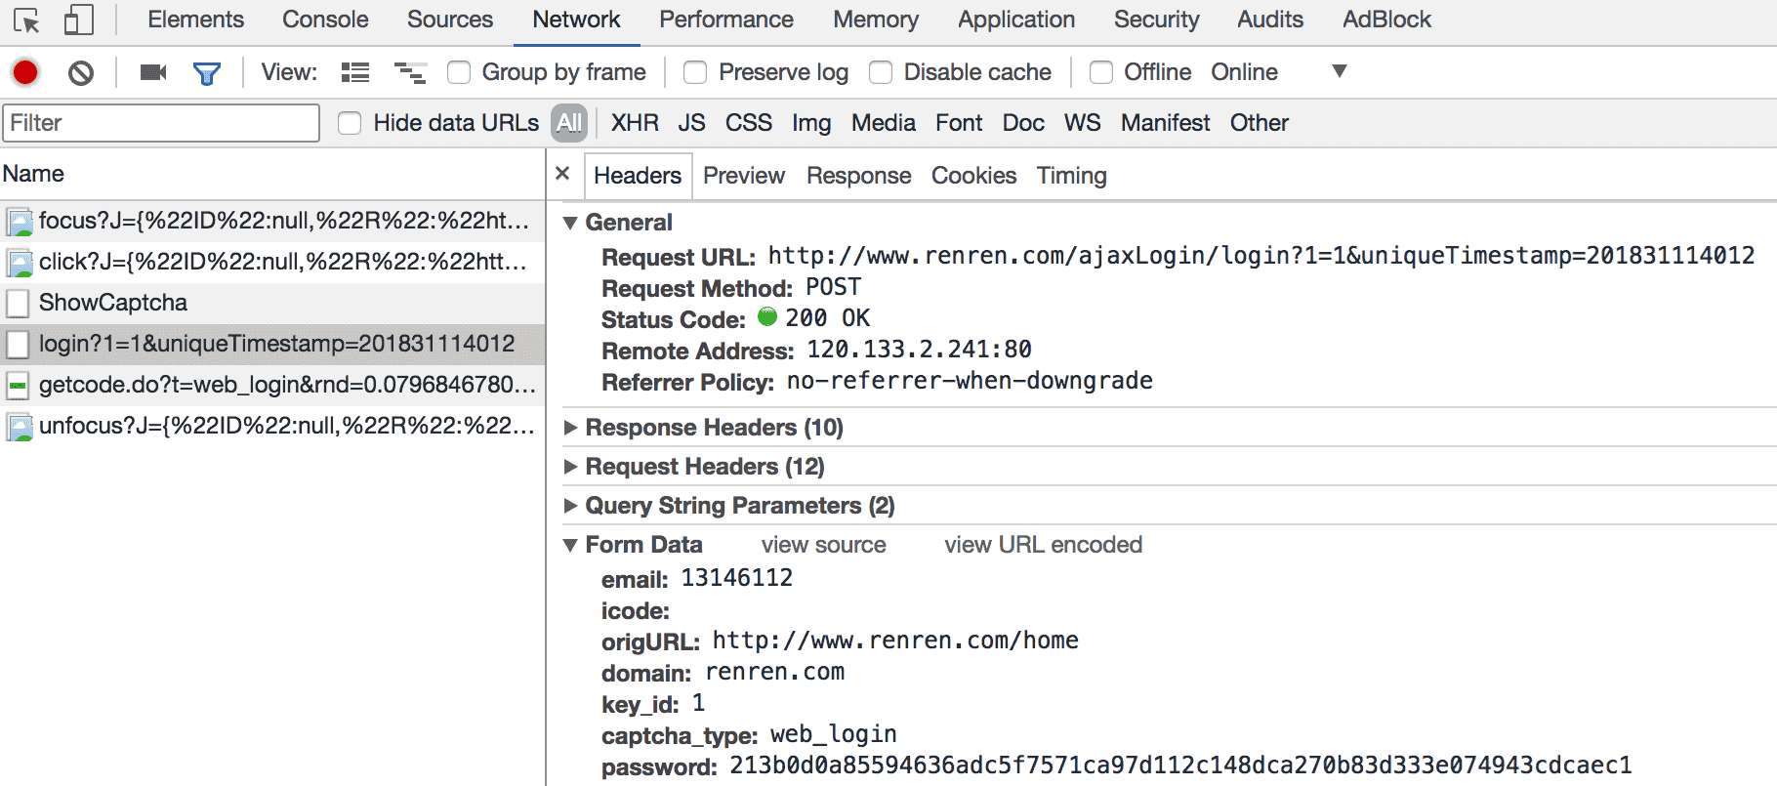
Task: Click the capture screenshots camera icon
Action: tap(153, 72)
